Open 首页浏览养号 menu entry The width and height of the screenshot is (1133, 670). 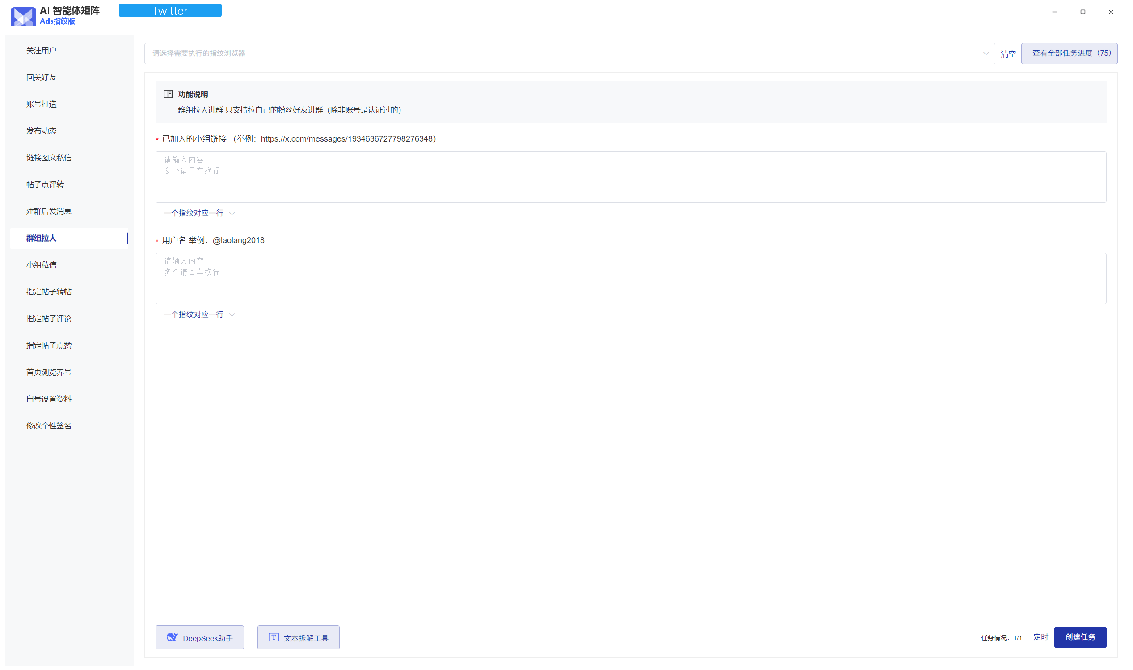pyautogui.click(x=49, y=373)
